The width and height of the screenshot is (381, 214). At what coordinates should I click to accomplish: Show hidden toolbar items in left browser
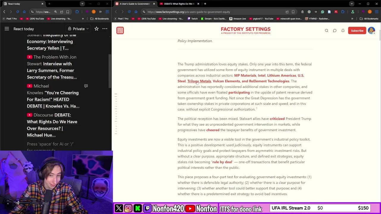pos(100,12)
